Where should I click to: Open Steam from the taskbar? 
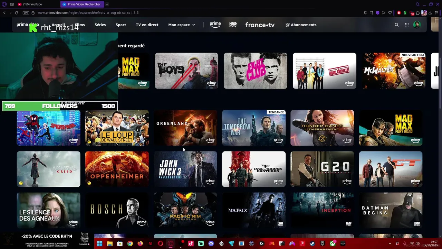312,243
